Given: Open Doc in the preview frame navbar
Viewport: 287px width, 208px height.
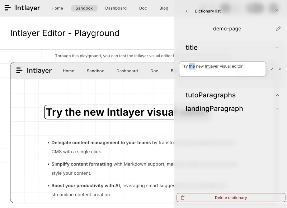Looking at the screenshot, I should [x=154, y=71].
